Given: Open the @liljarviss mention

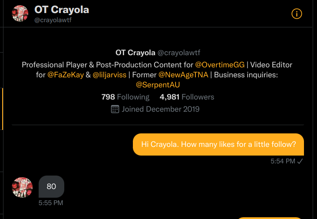Looking at the screenshot, I should tap(109, 75).
